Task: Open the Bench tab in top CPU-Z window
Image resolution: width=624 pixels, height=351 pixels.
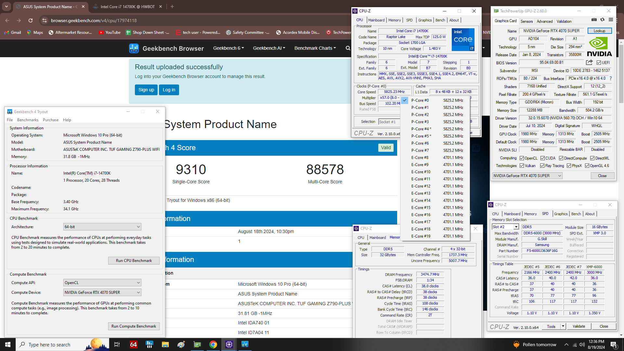Action: [440, 20]
